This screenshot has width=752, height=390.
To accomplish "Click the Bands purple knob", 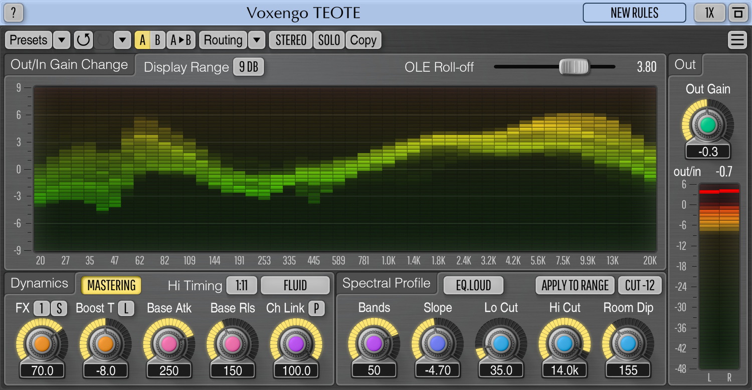I will 374,344.
